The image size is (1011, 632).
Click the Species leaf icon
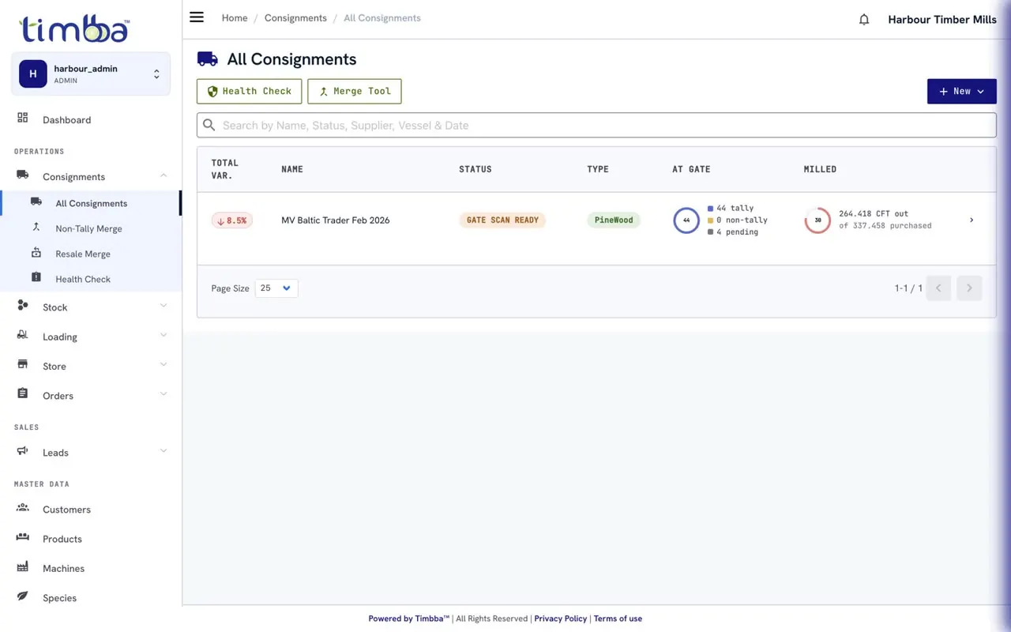23,596
